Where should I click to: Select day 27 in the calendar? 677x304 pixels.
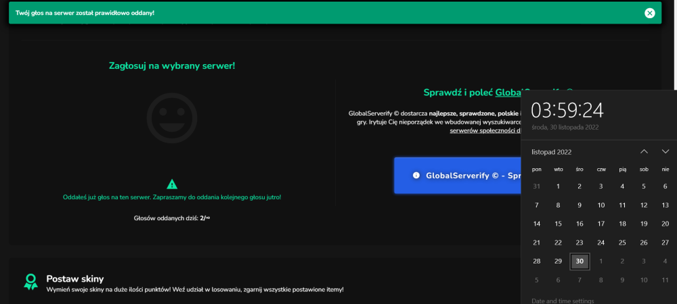click(x=665, y=243)
